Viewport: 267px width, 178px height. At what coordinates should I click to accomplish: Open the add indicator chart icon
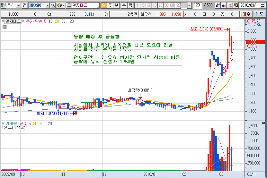click(x=224, y=5)
